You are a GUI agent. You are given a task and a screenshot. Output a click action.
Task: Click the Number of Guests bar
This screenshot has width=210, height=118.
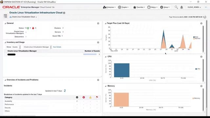(x=90, y=54)
